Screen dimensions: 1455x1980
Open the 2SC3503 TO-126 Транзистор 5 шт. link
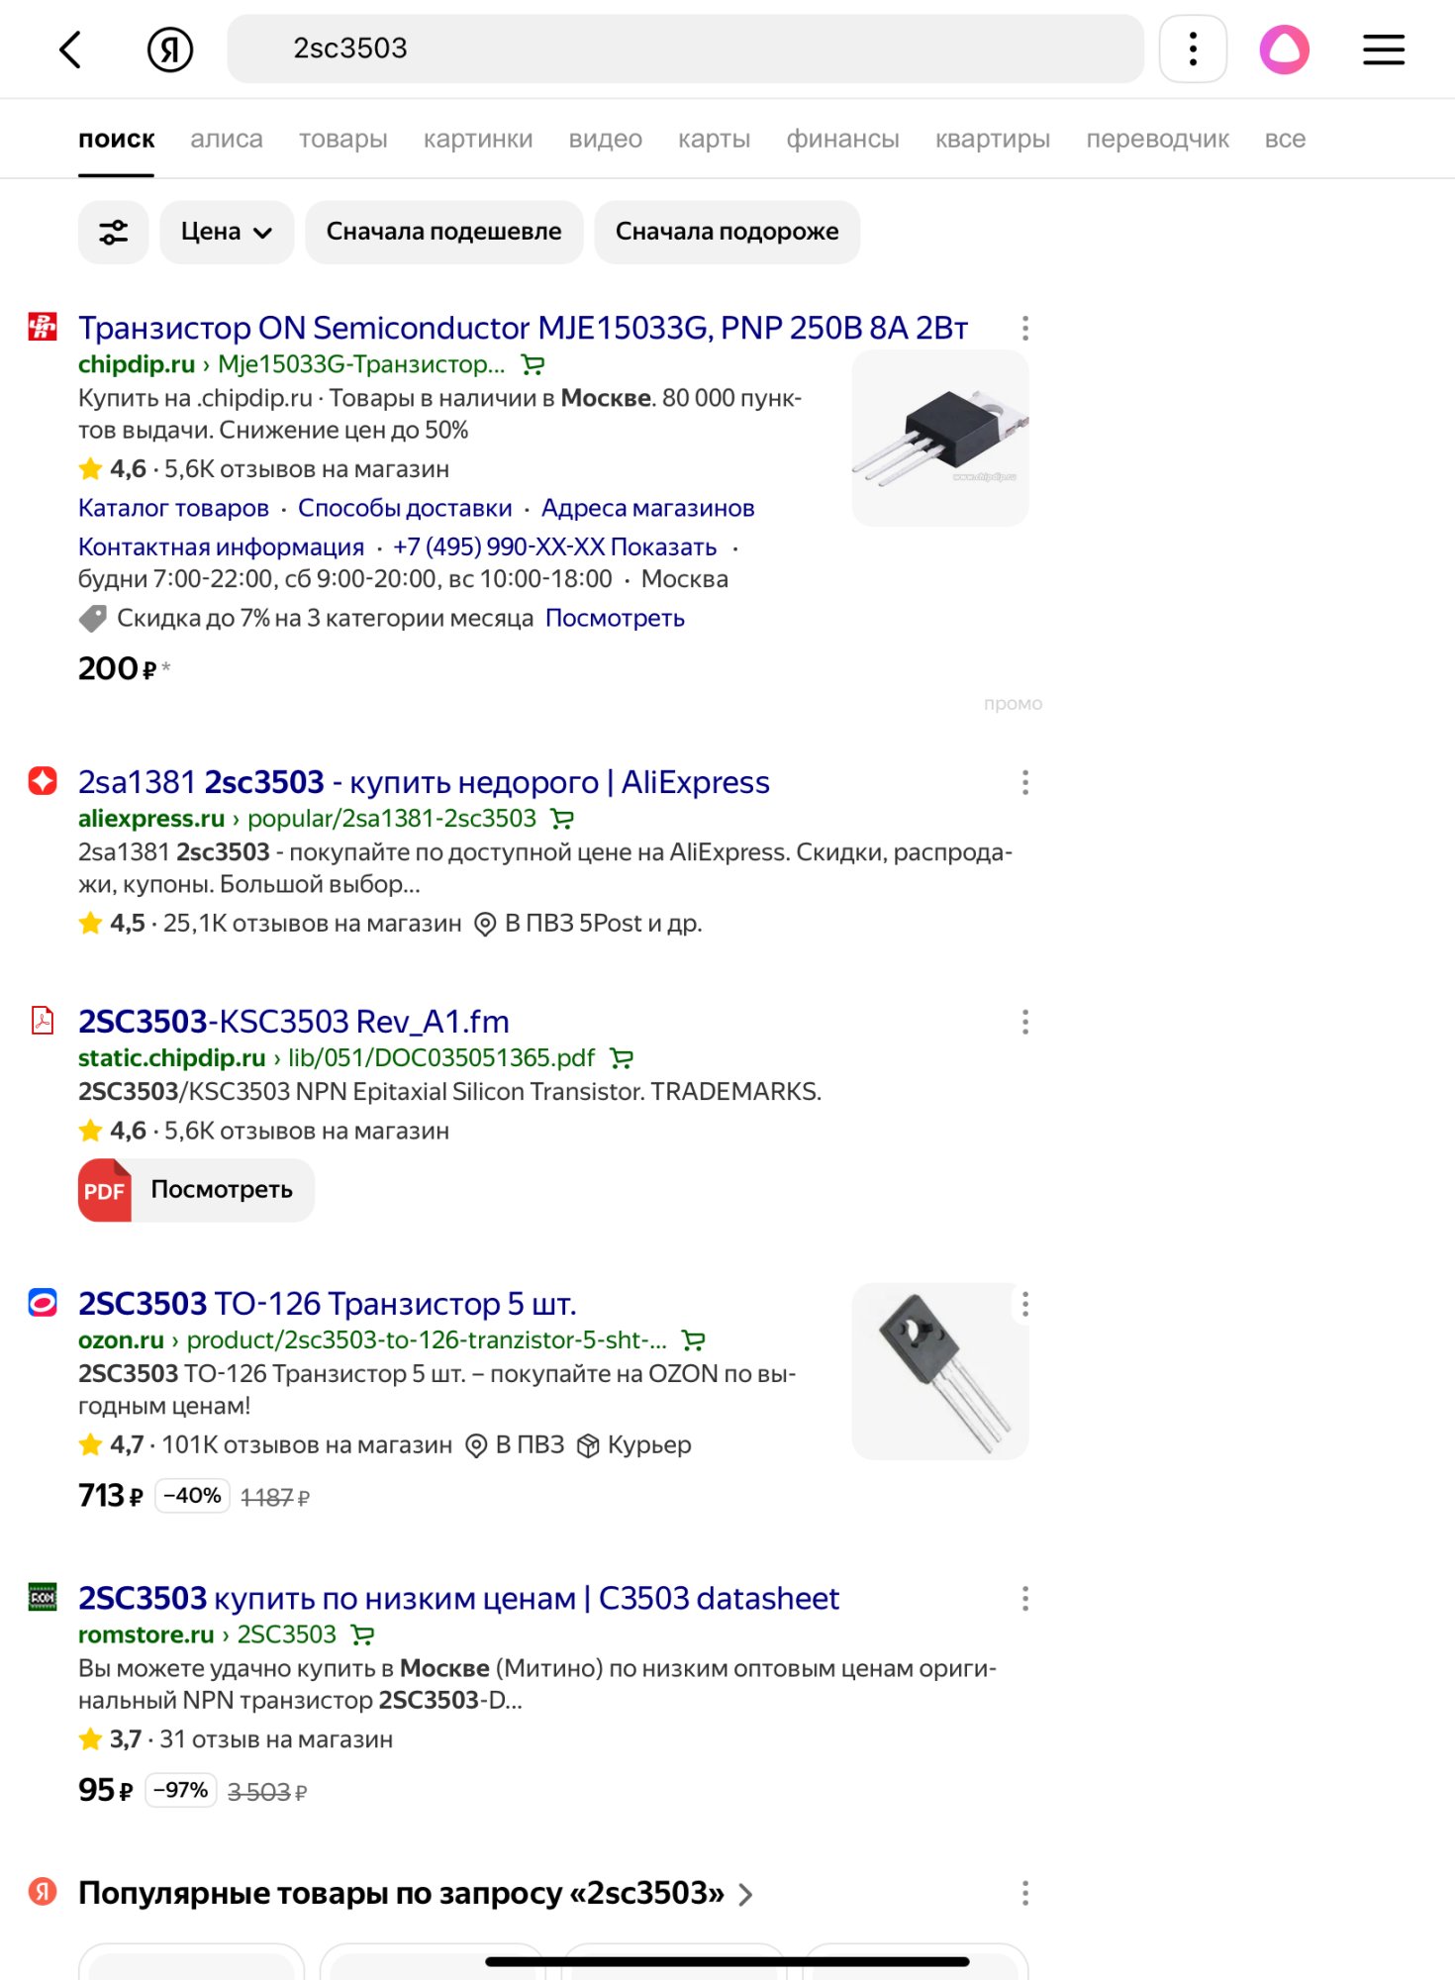[x=328, y=1304]
